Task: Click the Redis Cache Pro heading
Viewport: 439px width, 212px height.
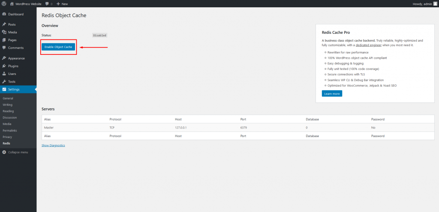Action: tap(336, 33)
